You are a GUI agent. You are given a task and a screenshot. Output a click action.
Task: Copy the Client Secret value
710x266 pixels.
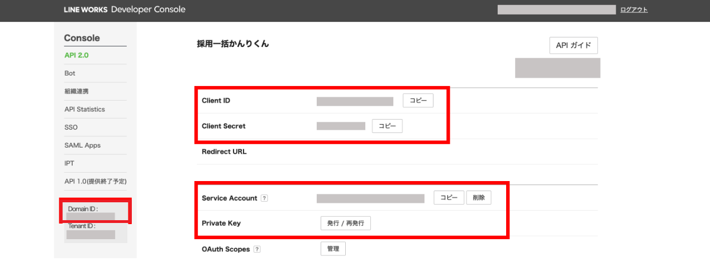387,126
